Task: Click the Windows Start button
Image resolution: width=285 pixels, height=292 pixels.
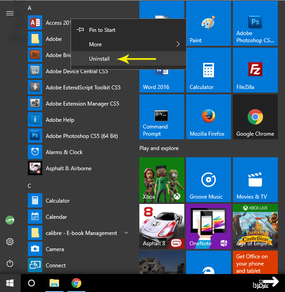Action: (x=9, y=283)
